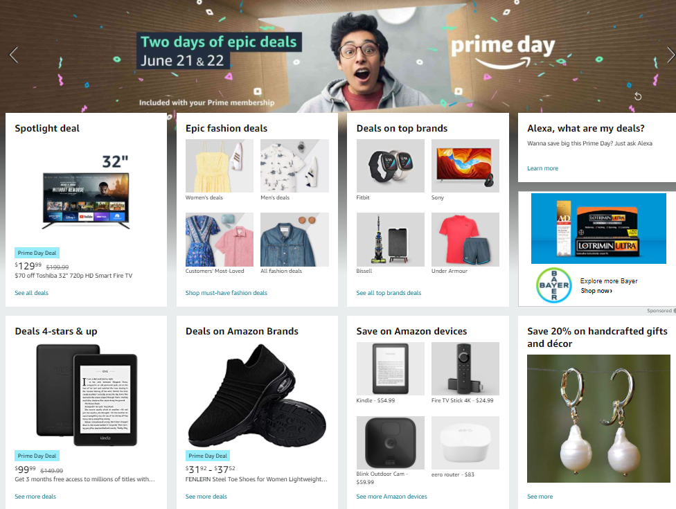Open the See more Amazon devices link
Viewport: 676px width, 509px height.
[x=391, y=497]
